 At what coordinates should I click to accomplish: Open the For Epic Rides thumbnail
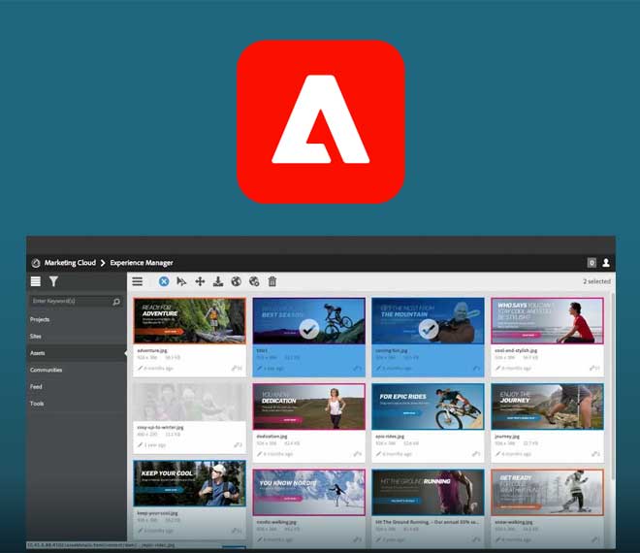pyautogui.click(x=428, y=407)
